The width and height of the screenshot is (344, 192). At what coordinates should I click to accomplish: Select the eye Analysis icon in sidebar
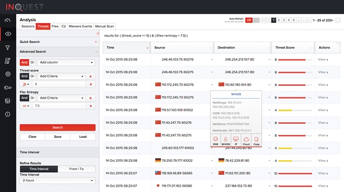tap(8, 34)
